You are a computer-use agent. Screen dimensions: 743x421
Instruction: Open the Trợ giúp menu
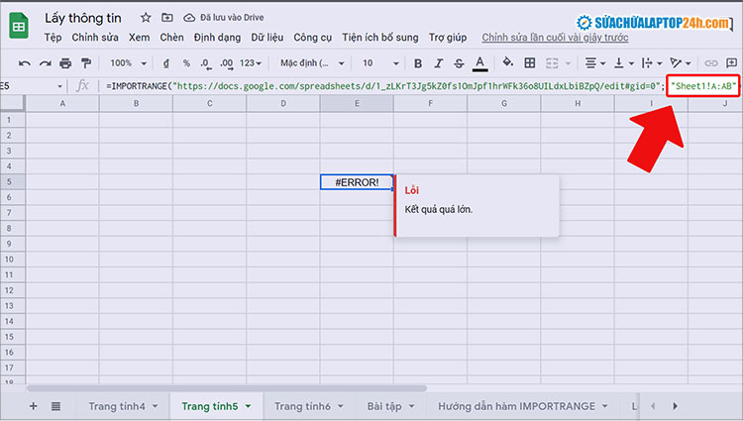pyautogui.click(x=448, y=37)
